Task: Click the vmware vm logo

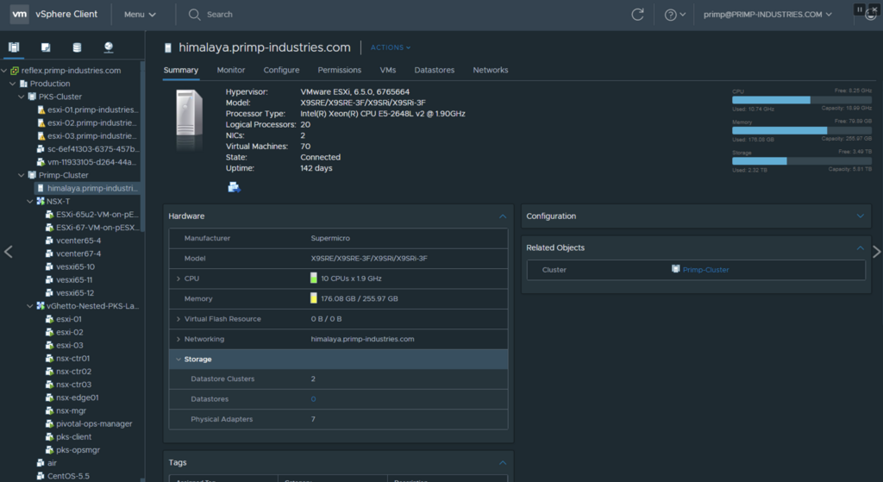Action: coord(20,14)
